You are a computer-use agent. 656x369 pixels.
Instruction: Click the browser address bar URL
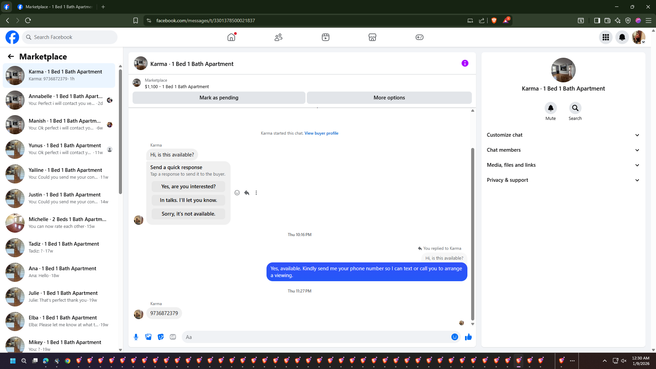click(206, 20)
